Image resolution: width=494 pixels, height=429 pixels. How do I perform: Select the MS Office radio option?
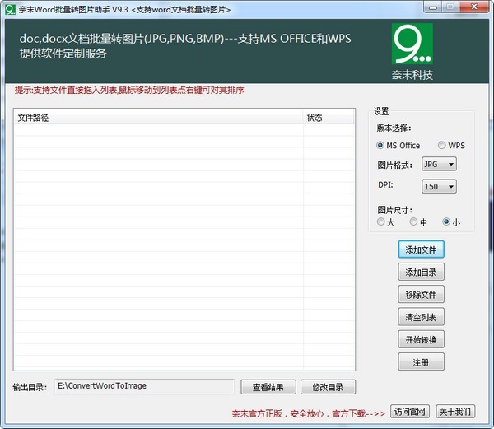click(x=380, y=146)
